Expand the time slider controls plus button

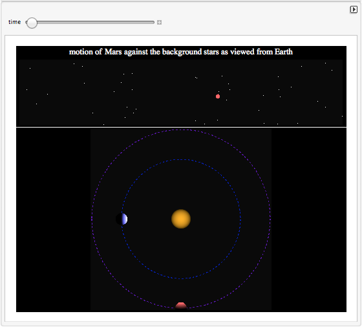(159, 23)
